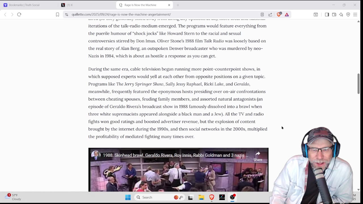Click the scrollbar down arrow
The height and width of the screenshot is (204, 363).
[x=358, y=190]
